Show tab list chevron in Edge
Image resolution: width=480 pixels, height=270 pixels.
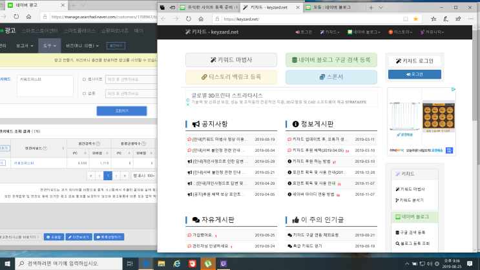tap(381, 7)
